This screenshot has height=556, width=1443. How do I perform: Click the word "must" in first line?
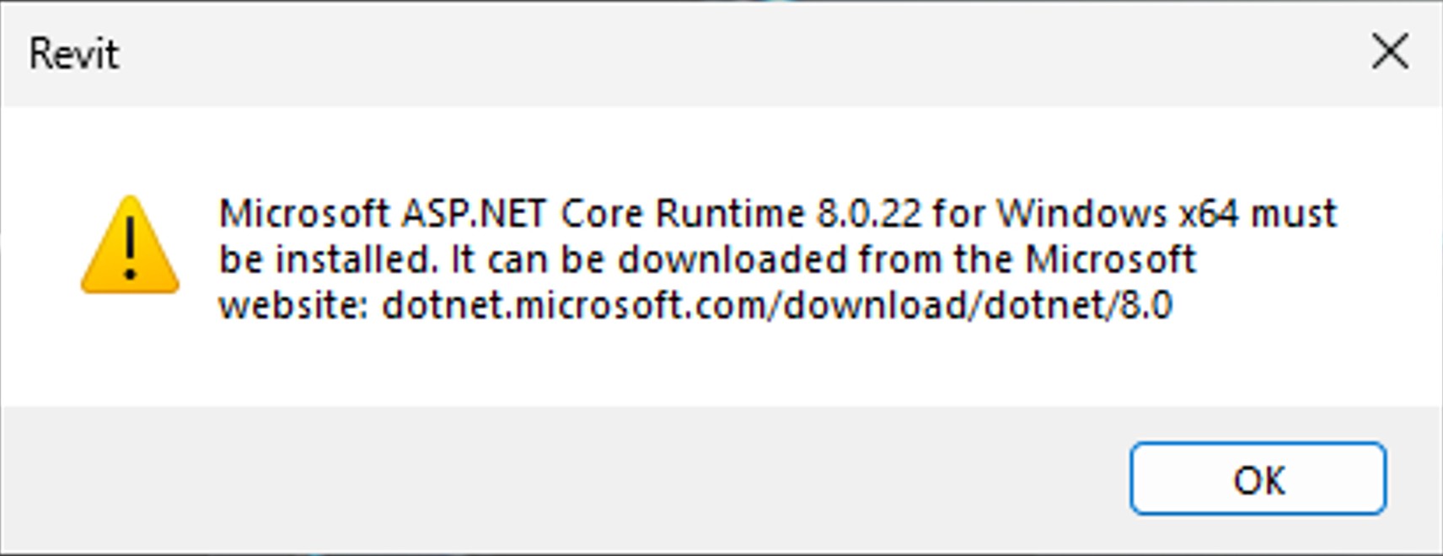click(x=1294, y=214)
